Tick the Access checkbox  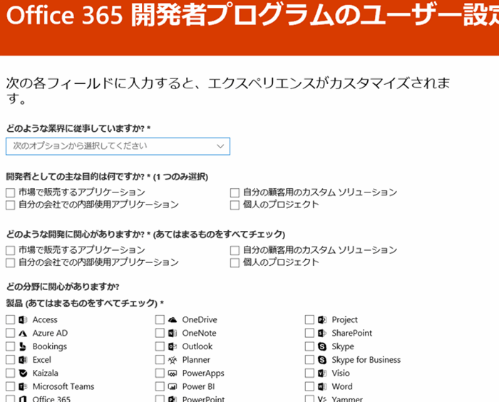click(10, 319)
